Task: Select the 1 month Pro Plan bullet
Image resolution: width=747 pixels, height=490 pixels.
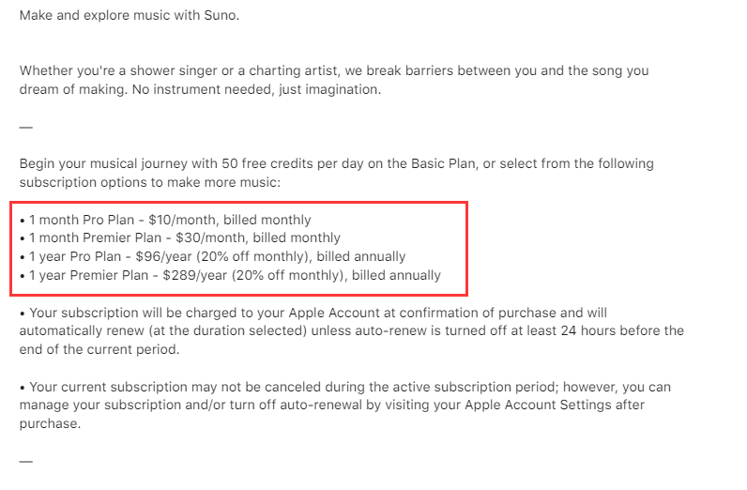Action: [165, 220]
